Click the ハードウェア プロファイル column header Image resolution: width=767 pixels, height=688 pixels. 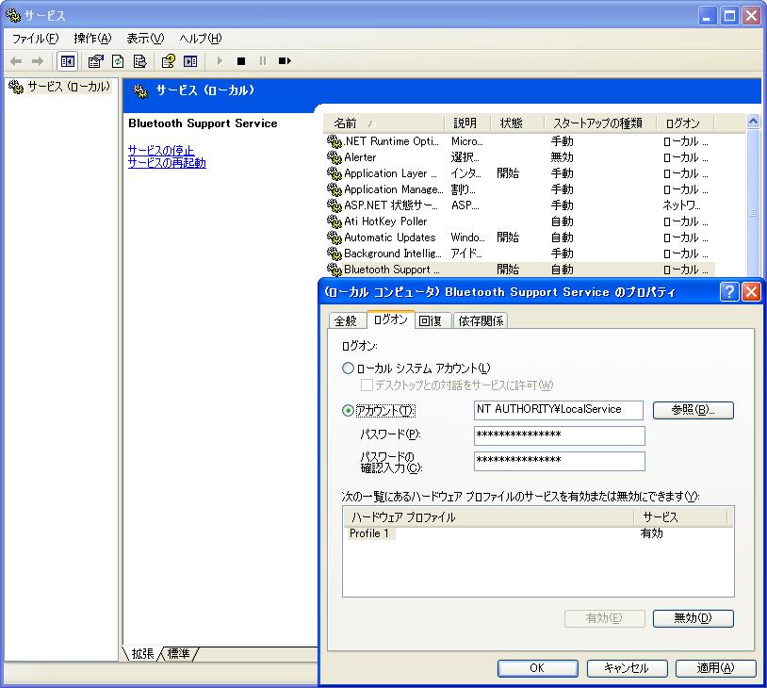pyautogui.click(x=489, y=517)
